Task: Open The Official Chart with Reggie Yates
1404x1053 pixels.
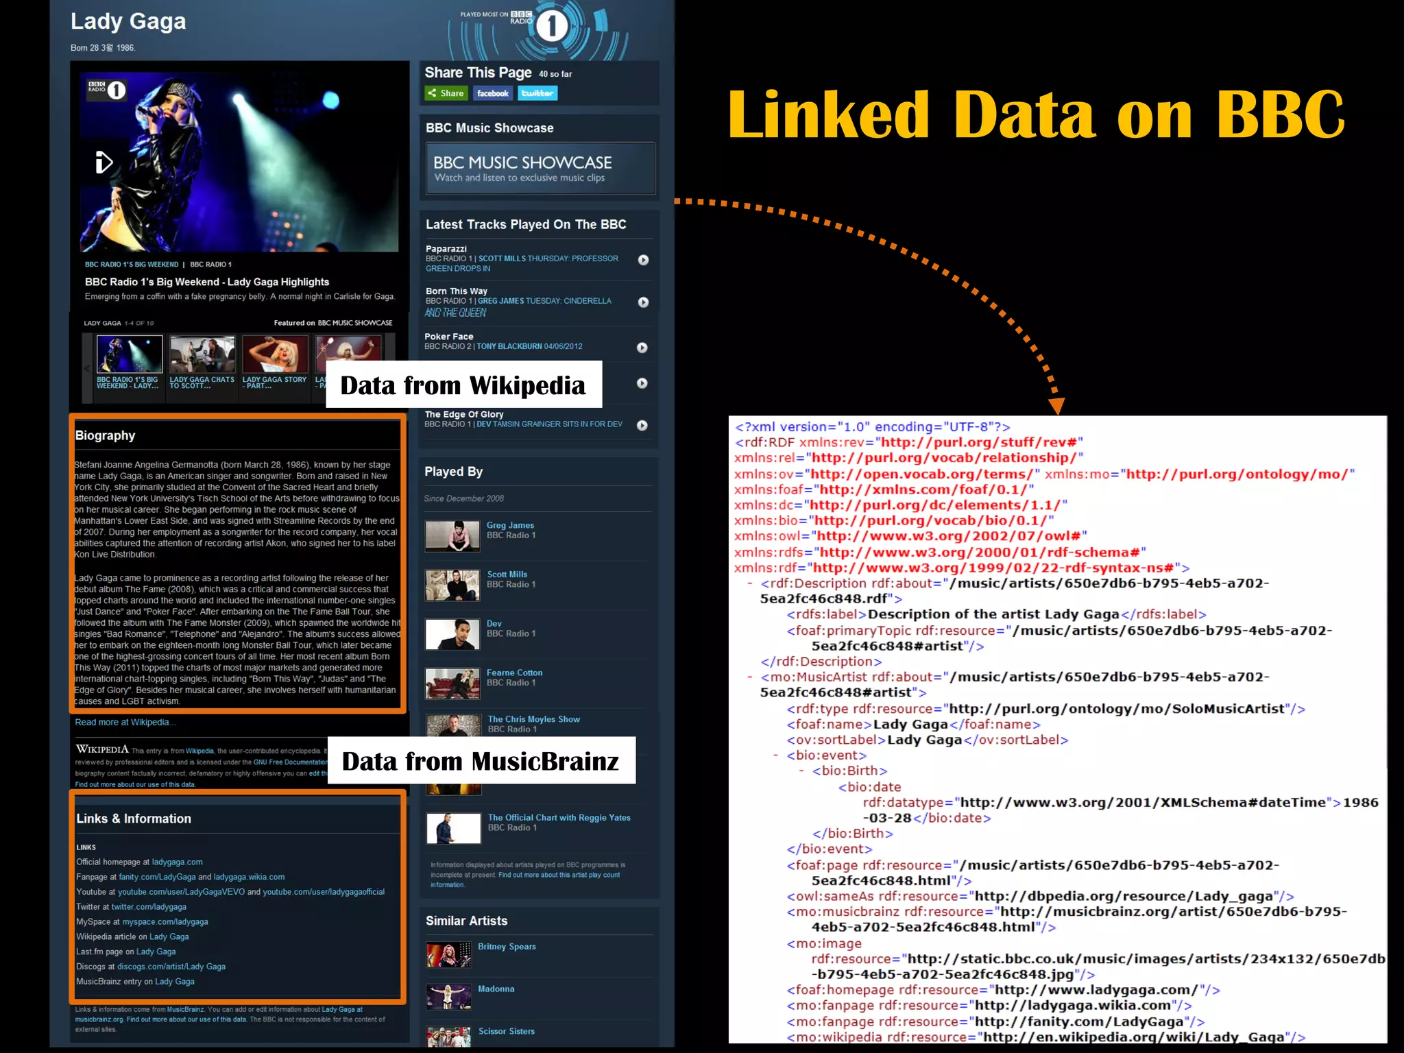Action: pyautogui.click(x=559, y=818)
